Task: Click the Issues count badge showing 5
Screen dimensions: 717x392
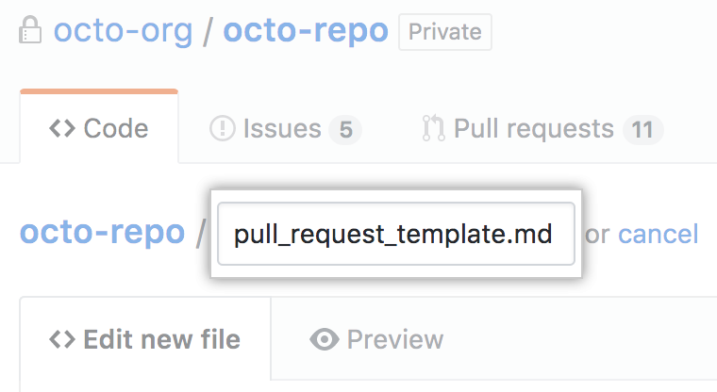Action: pyautogui.click(x=345, y=129)
